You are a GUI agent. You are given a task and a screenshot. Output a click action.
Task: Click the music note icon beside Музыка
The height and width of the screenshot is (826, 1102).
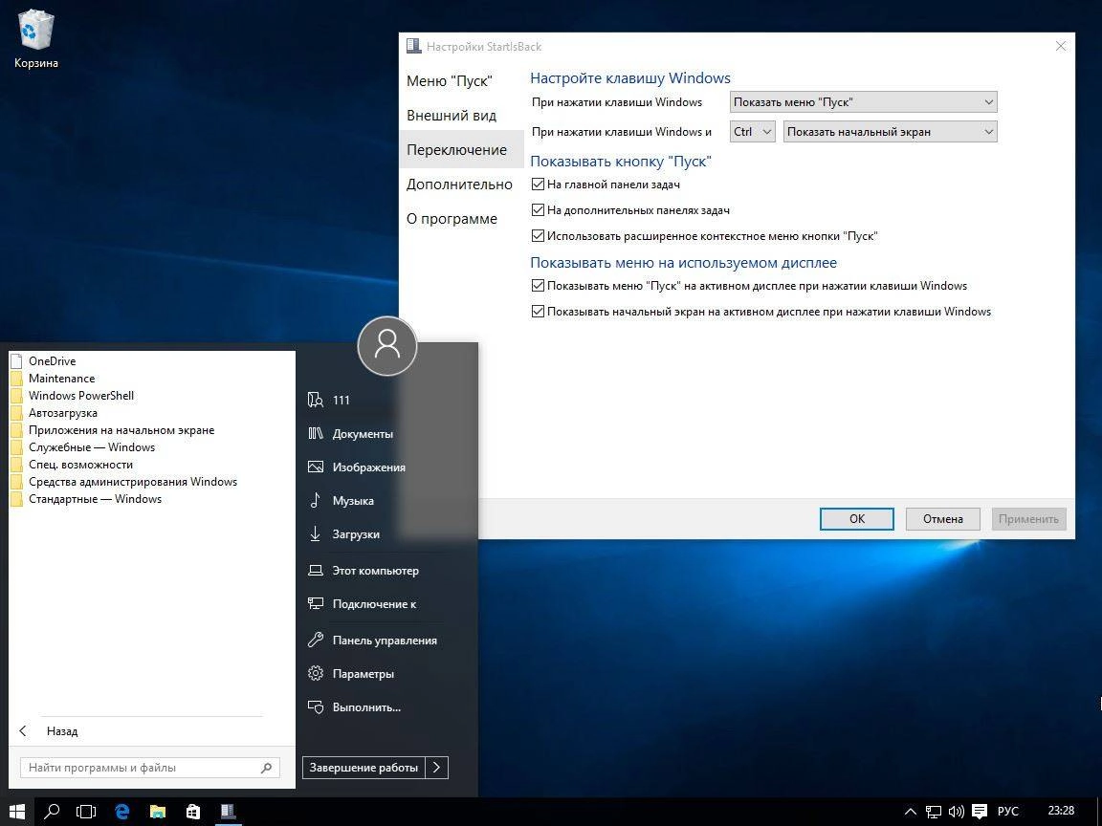tap(316, 500)
